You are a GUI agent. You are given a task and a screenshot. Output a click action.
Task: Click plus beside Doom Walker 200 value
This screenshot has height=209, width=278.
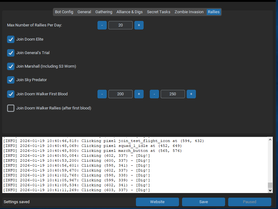click(139, 94)
